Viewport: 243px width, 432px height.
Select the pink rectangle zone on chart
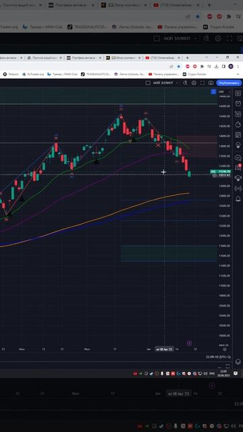[196, 146]
